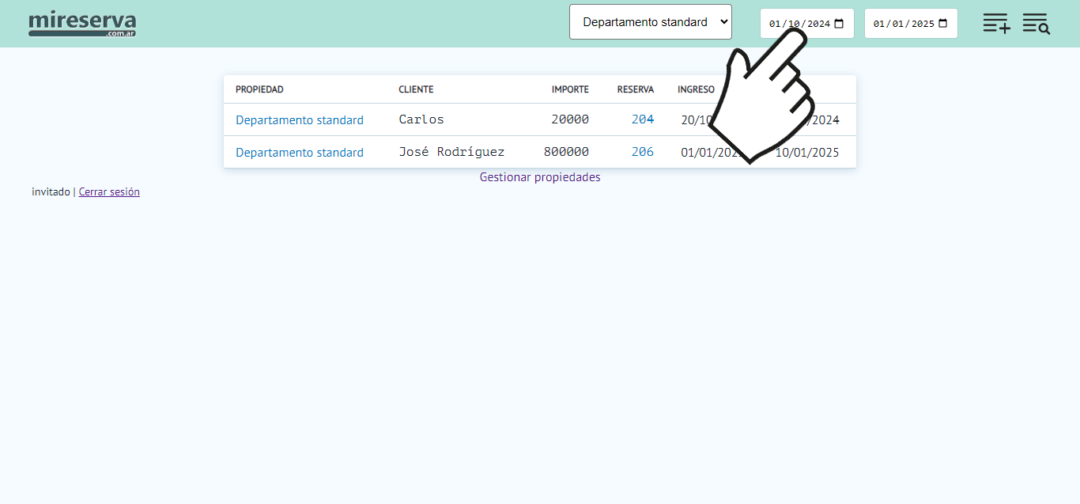Open reservation number 206
Image resolution: width=1080 pixels, height=504 pixels.
643,152
